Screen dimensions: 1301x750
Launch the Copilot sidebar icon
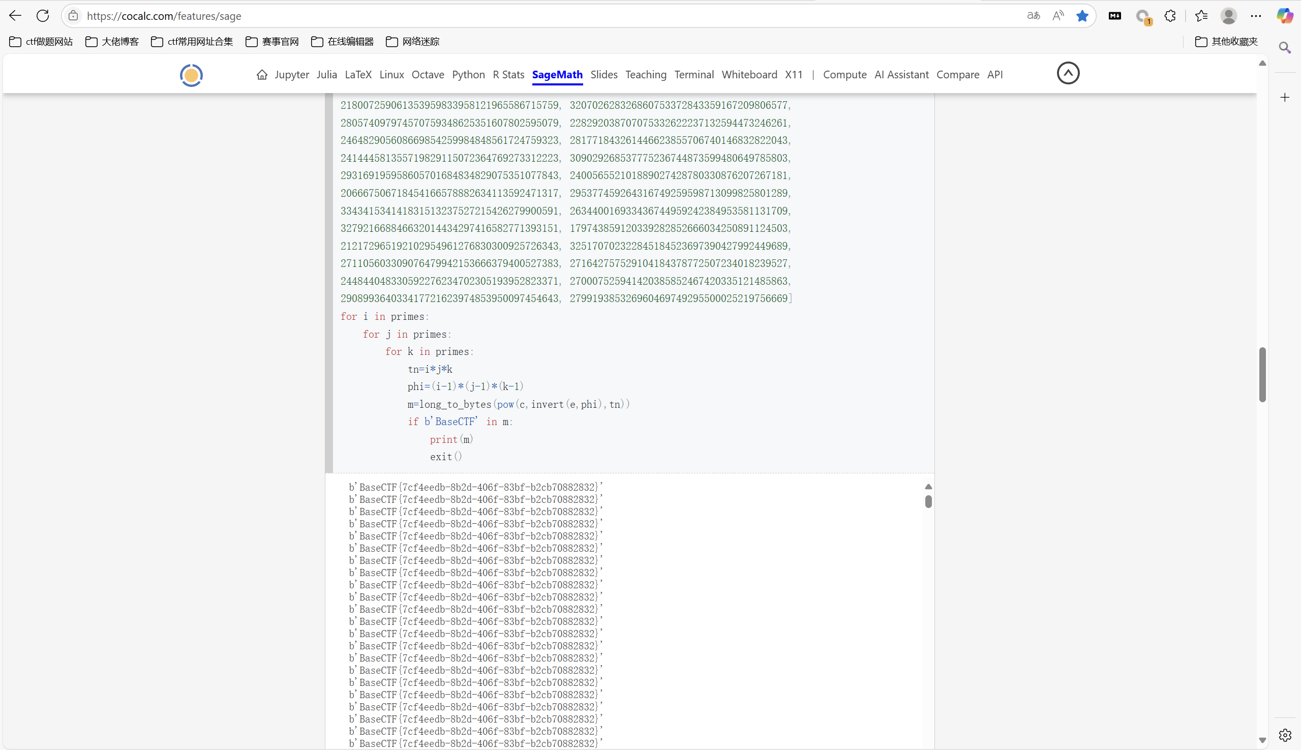pyautogui.click(x=1285, y=16)
